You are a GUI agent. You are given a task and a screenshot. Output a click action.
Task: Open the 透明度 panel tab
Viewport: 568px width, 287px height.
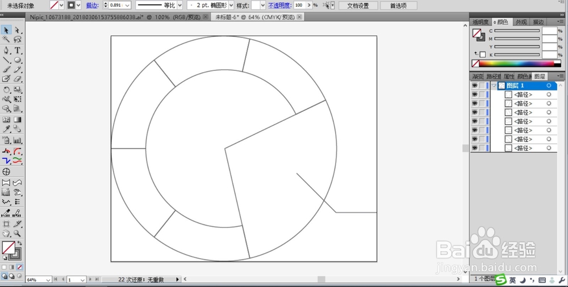click(481, 22)
